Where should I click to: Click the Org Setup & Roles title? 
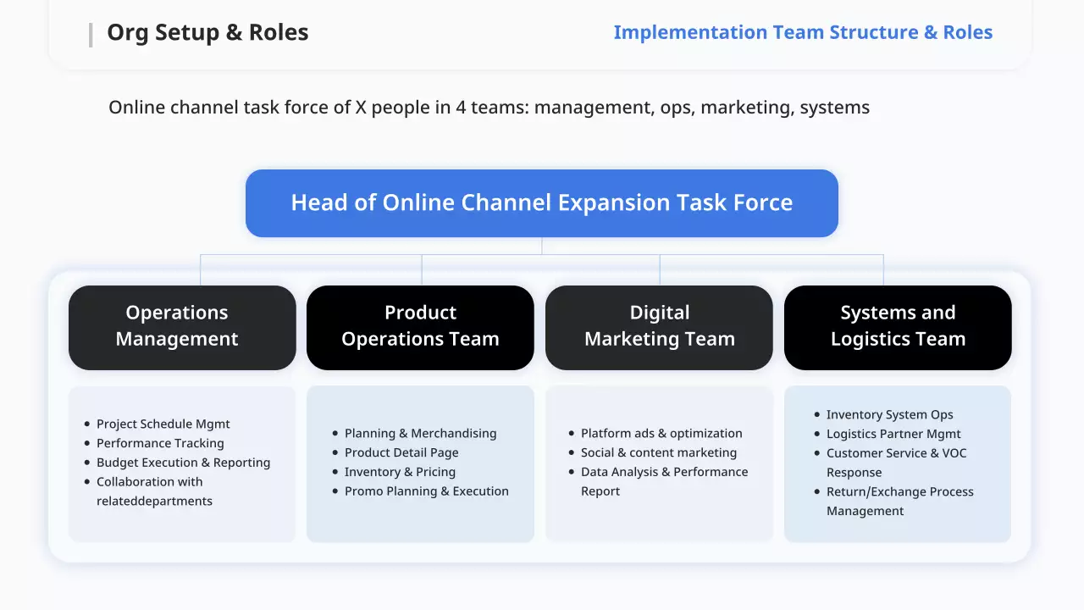[x=207, y=33]
